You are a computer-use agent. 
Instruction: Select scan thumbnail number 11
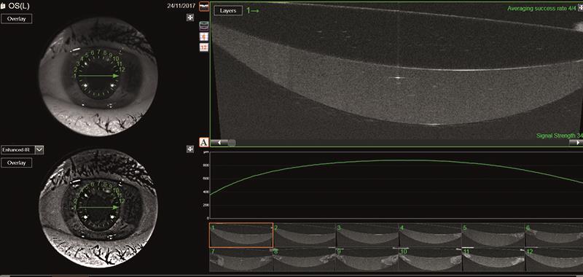[493, 260]
